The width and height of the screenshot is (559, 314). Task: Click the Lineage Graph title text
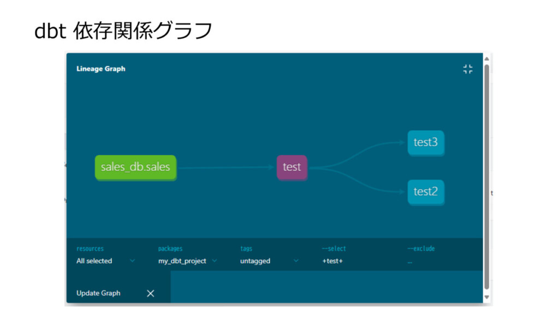(x=100, y=69)
